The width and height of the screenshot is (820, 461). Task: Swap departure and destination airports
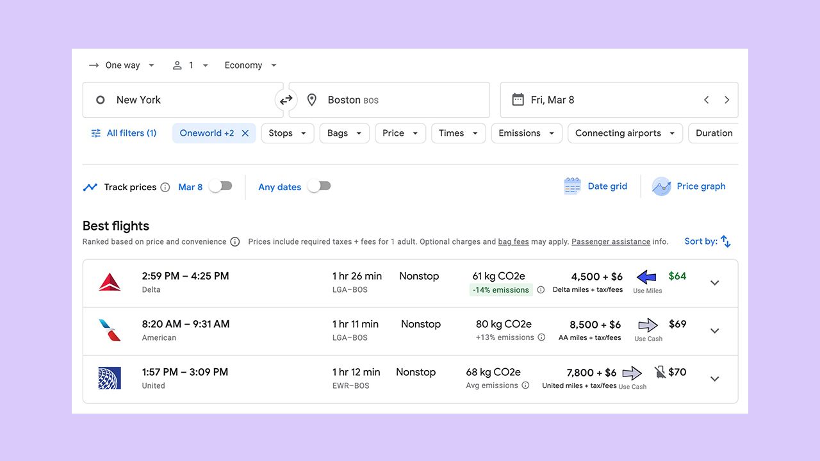click(x=286, y=100)
